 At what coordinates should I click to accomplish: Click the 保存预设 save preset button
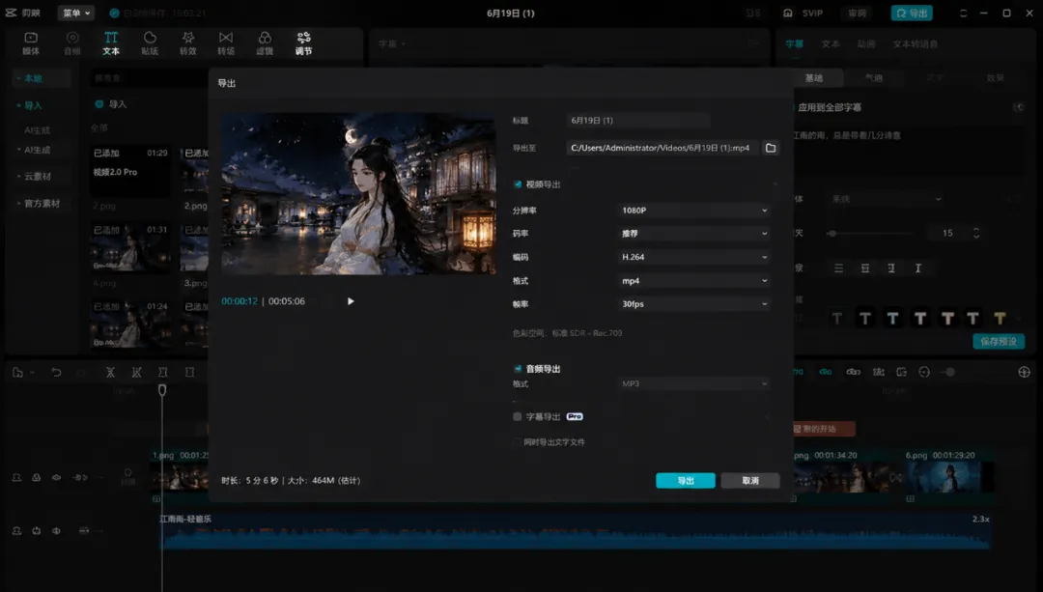999,341
